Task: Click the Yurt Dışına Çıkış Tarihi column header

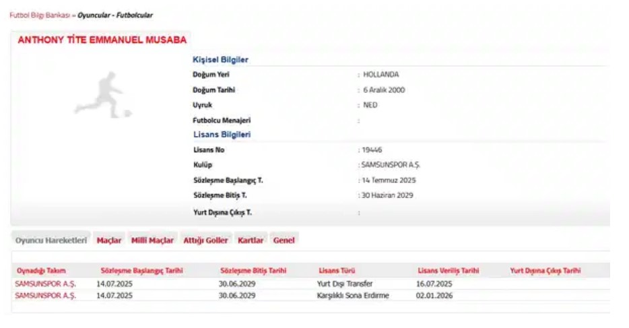Action: click(545, 271)
